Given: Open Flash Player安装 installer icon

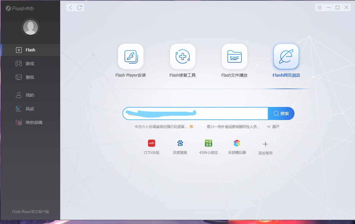Looking at the screenshot, I should (130, 56).
